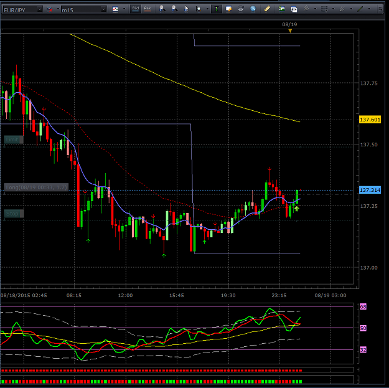The image size is (389, 388).
Task: Click the 19:30 time axis label
Action: (228, 295)
